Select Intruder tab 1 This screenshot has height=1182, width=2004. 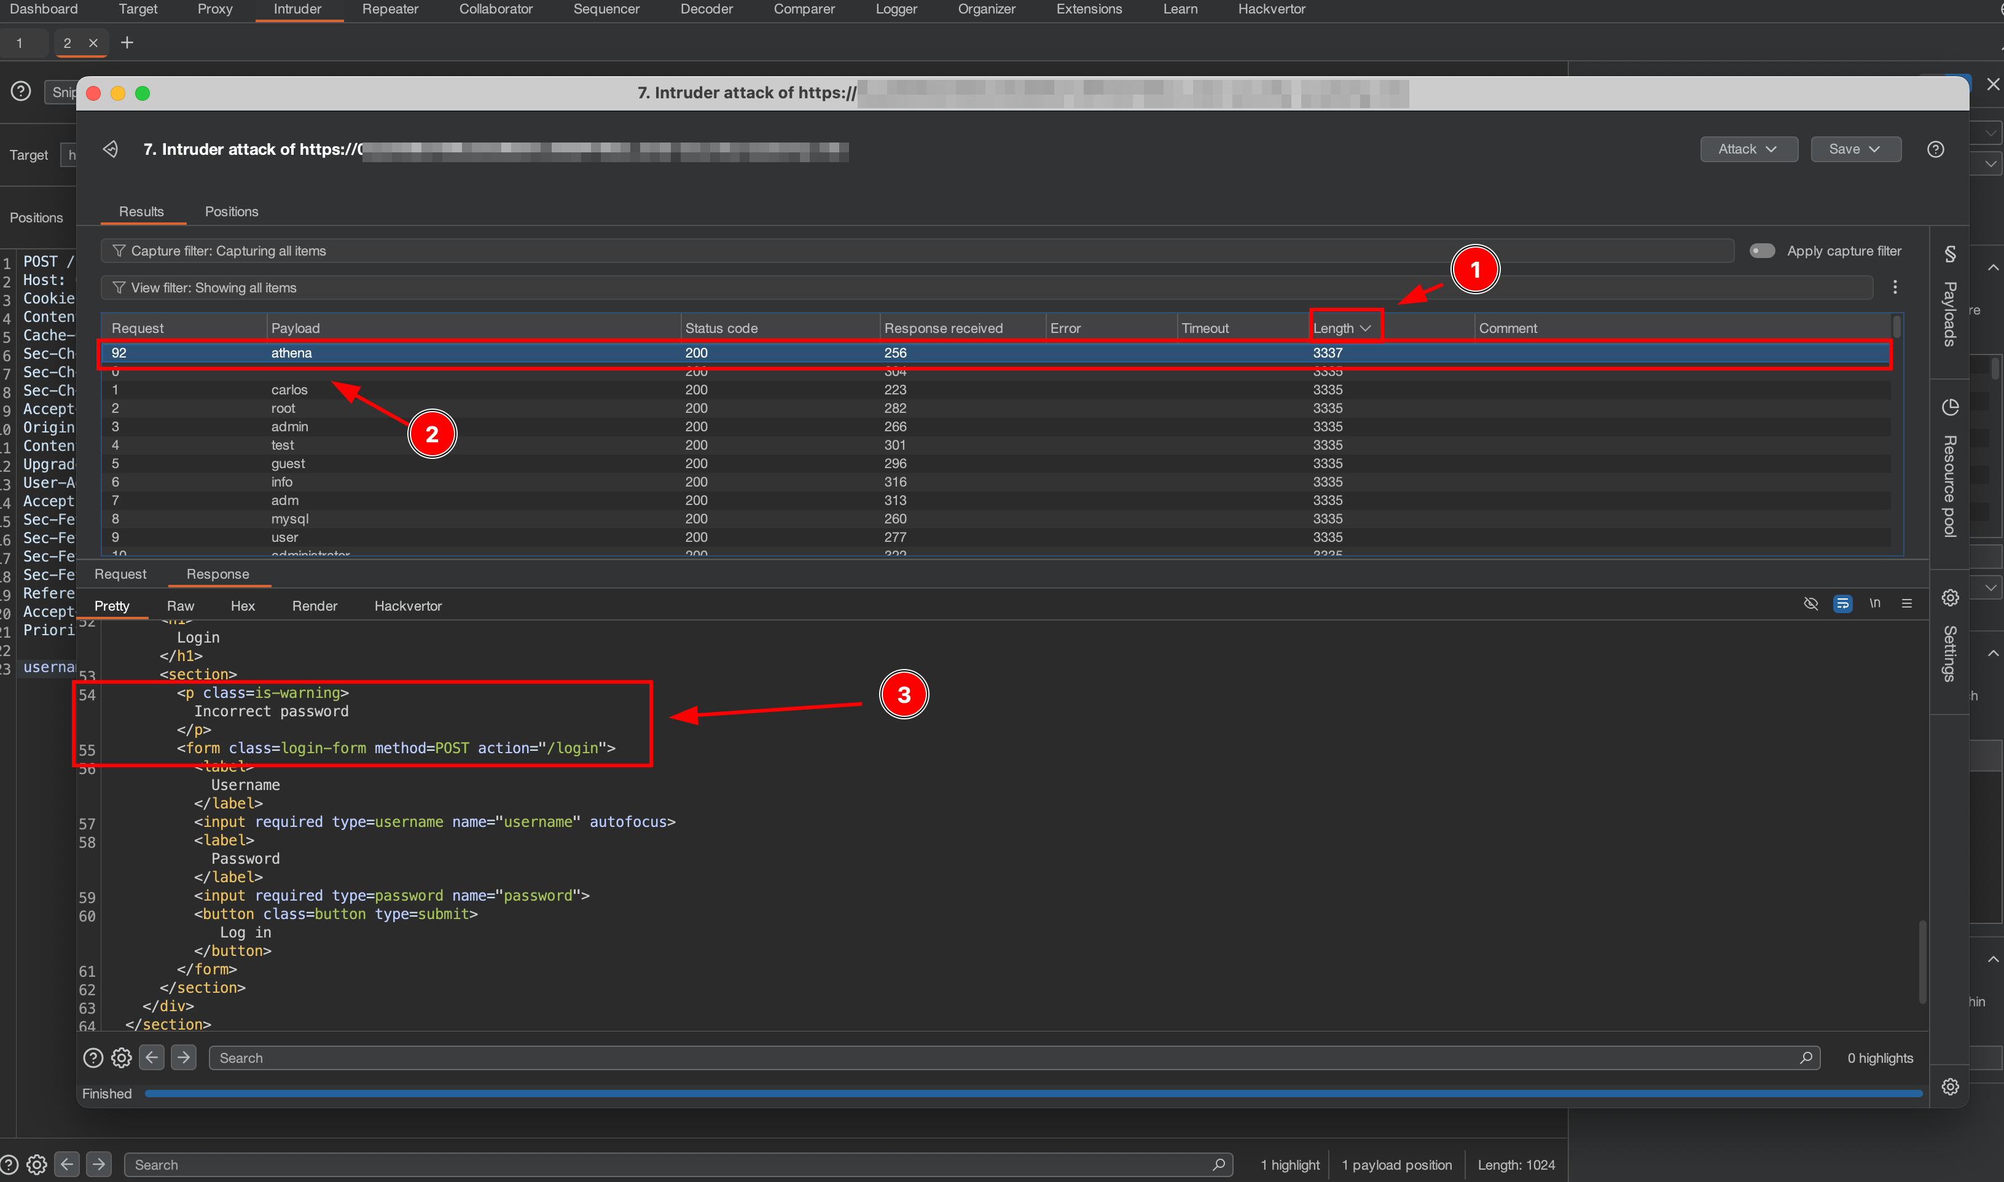pos(19,43)
